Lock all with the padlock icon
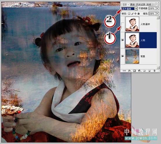This screenshot has height=144, width=161. tap(139, 13)
